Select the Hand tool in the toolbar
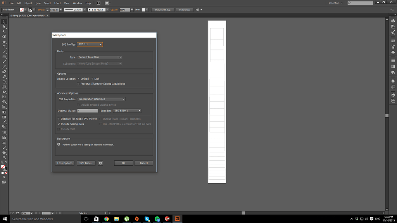 [4, 153]
